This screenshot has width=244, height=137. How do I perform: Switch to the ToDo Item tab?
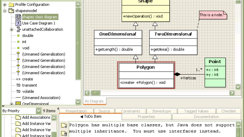pyautogui.click(x=91, y=116)
